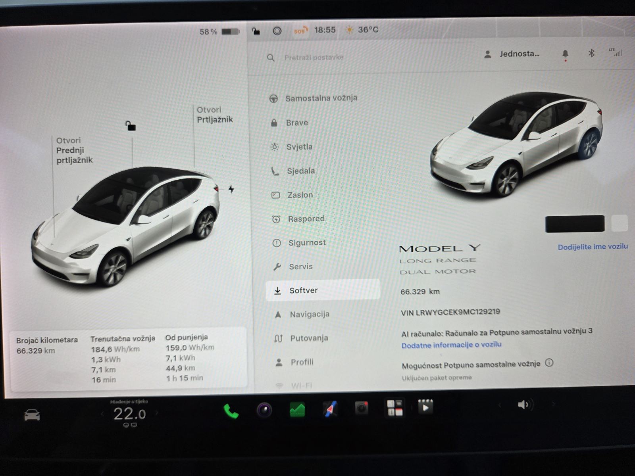Open the dashcam viewer app
This screenshot has height=476, width=635.
pyautogui.click(x=361, y=408)
